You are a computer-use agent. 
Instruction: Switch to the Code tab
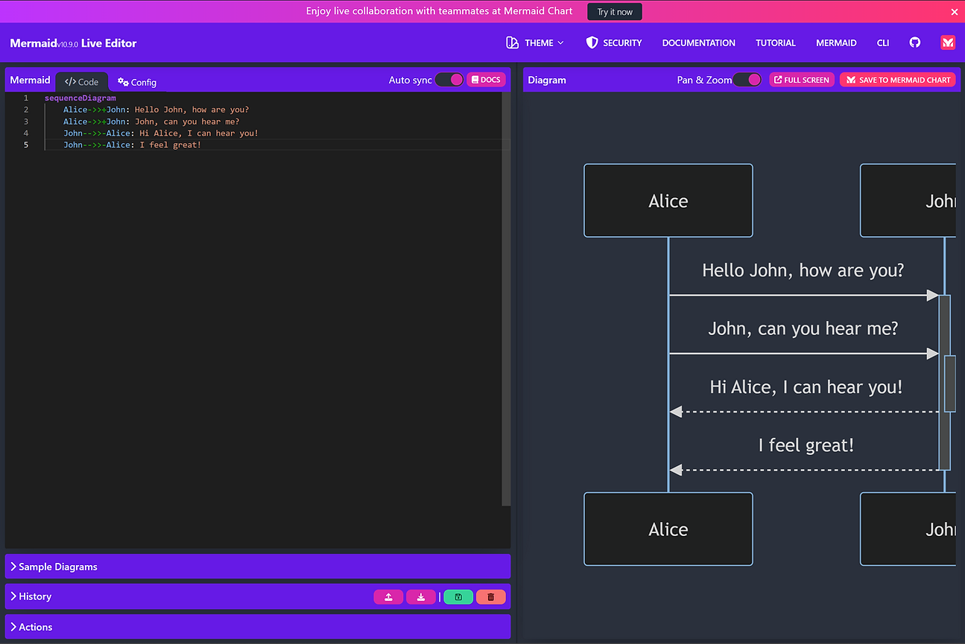tap(82, 82)
